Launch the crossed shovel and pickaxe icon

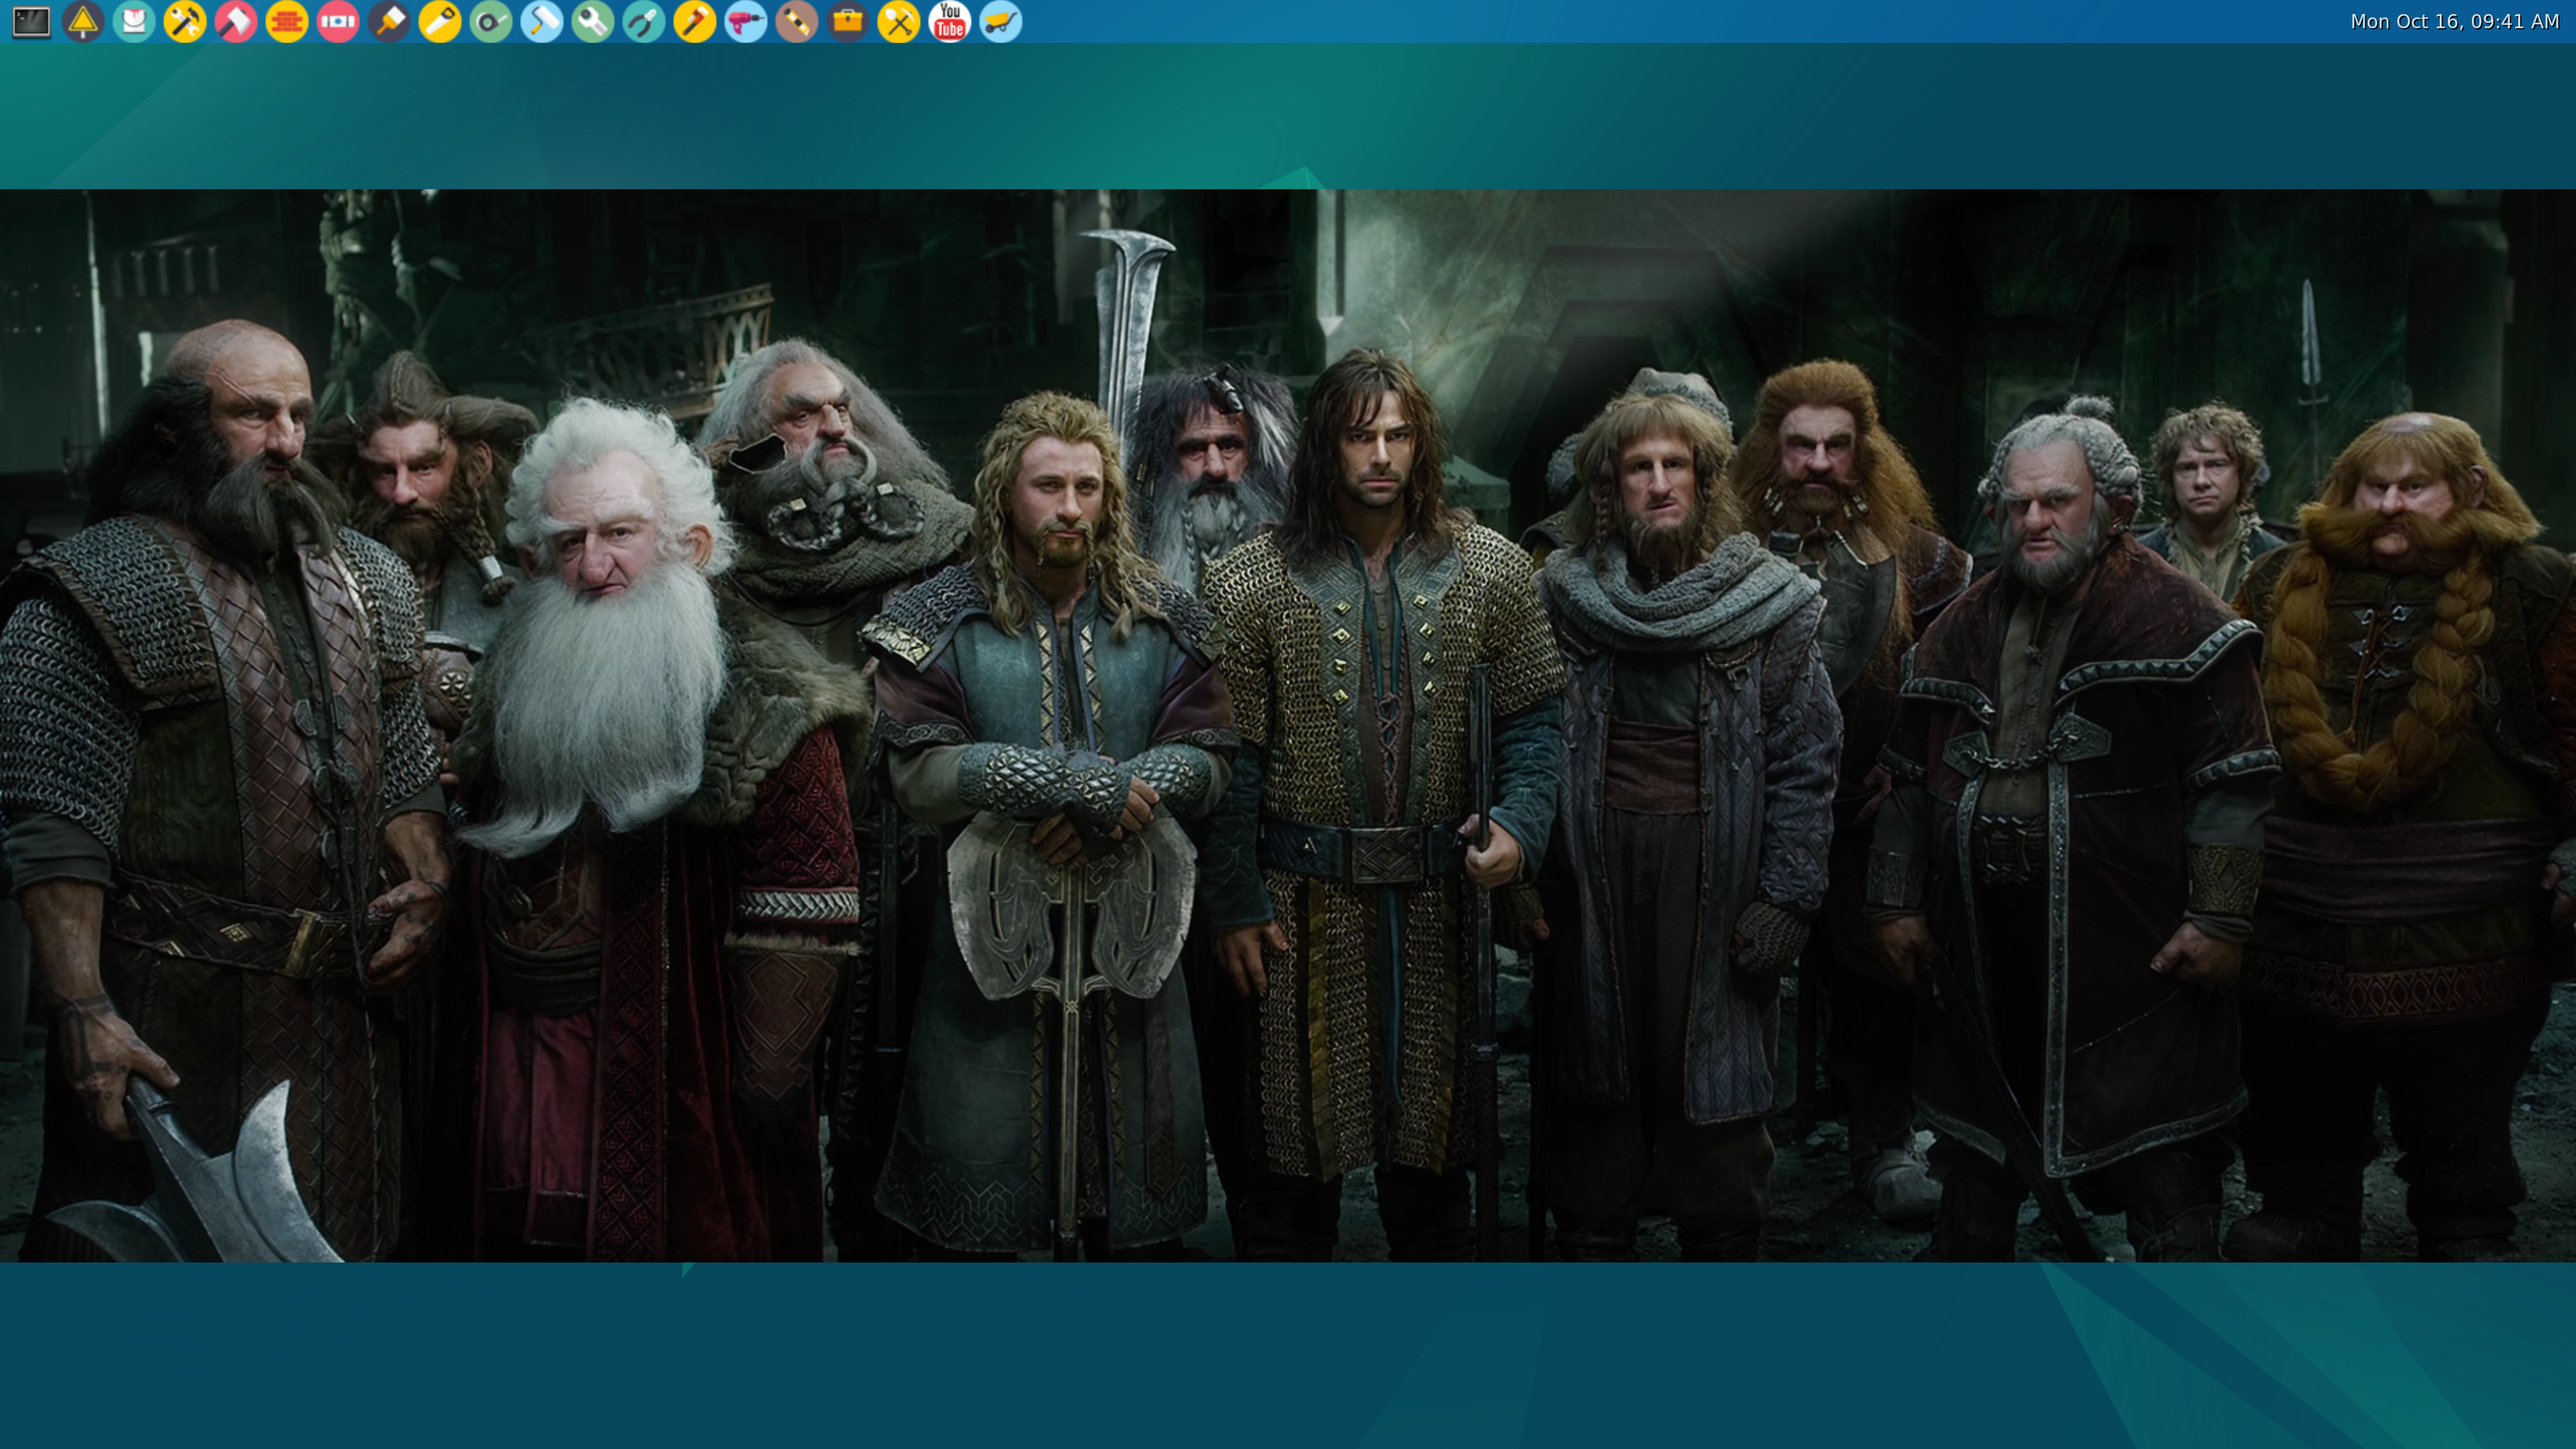pyautogui.click(x=899, y=21)
